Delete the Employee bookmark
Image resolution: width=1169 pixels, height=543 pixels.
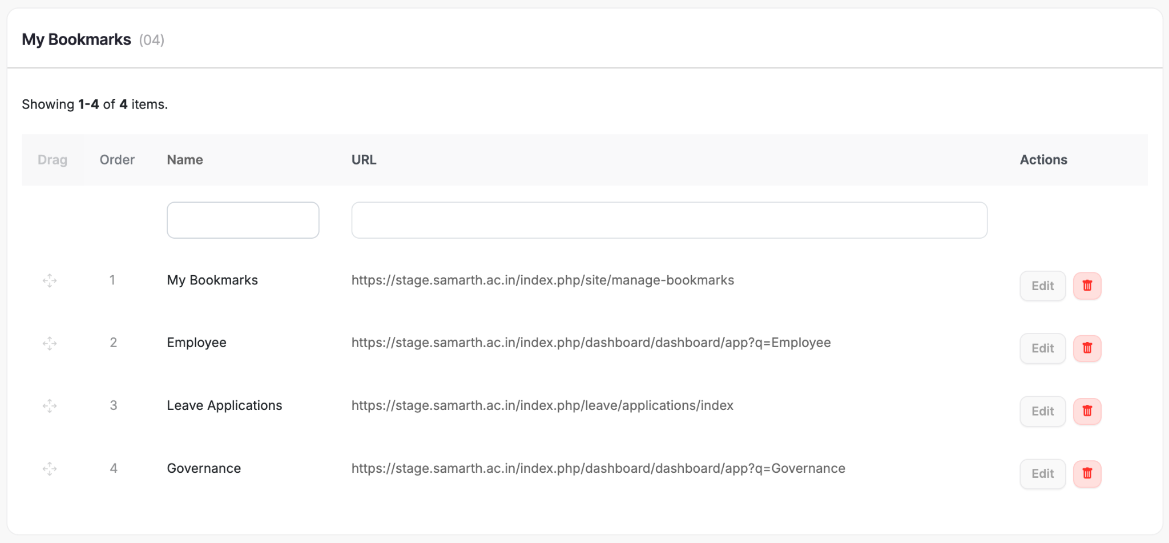pyautogui.click(x=1087, y=348)
